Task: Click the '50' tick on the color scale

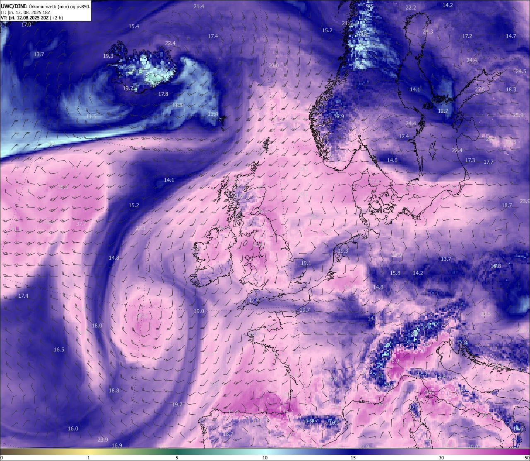Action: (x=527, y=458)
